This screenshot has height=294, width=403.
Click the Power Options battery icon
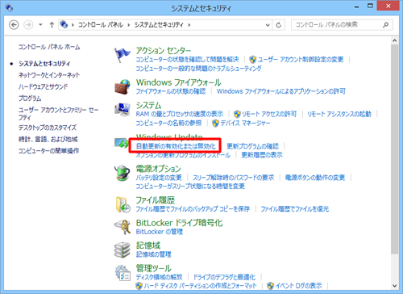click(123, 173)
